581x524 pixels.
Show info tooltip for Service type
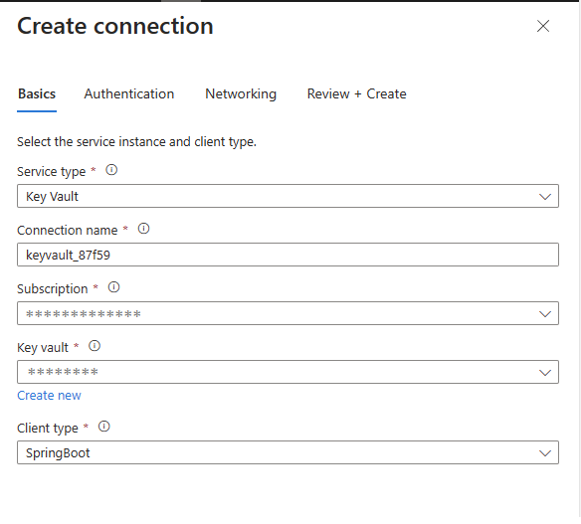tap(111, 170)
